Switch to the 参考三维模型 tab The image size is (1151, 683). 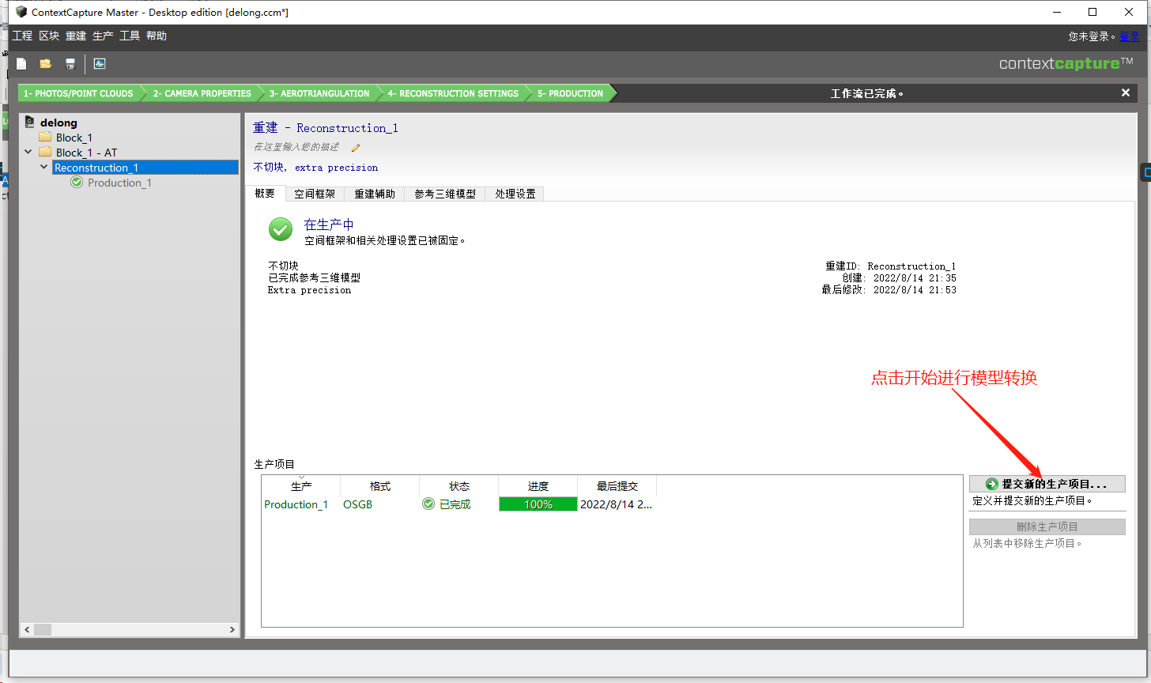pos(445,194)
